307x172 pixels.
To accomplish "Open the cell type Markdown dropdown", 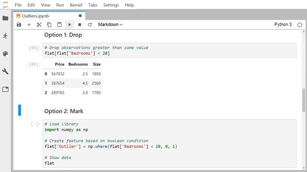I will (110, 24).
